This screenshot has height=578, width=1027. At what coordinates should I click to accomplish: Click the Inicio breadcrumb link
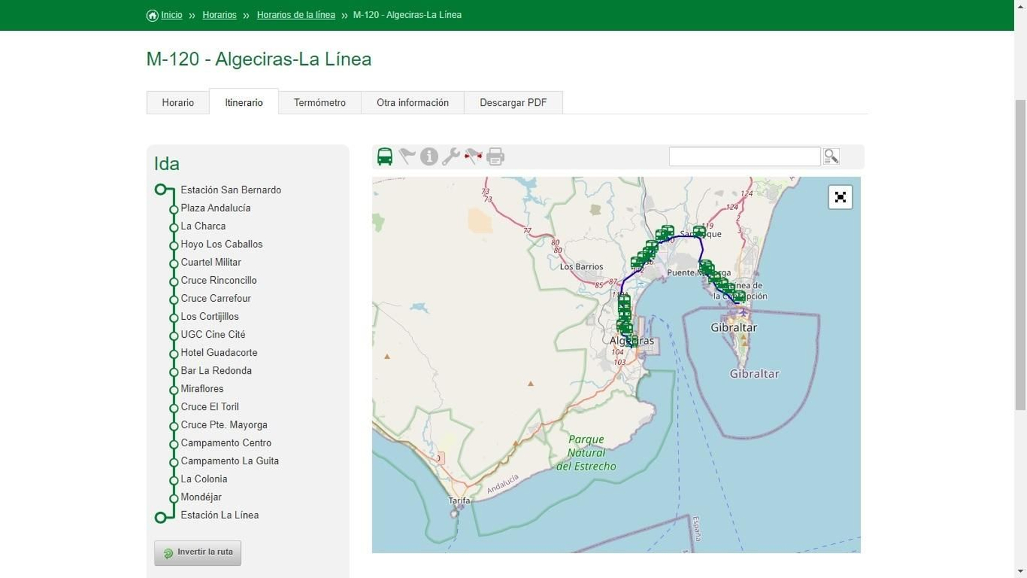click(171, 14)
